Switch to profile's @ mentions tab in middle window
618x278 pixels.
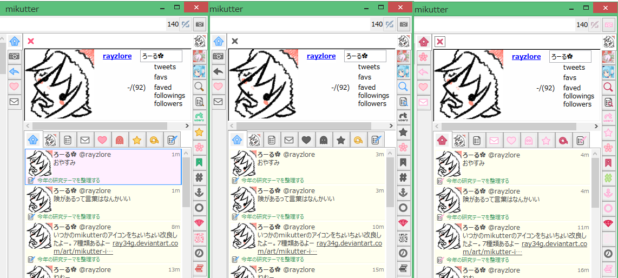358,140
